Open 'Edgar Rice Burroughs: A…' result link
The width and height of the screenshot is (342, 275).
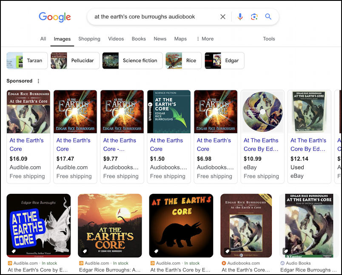[x=110, y=270]
